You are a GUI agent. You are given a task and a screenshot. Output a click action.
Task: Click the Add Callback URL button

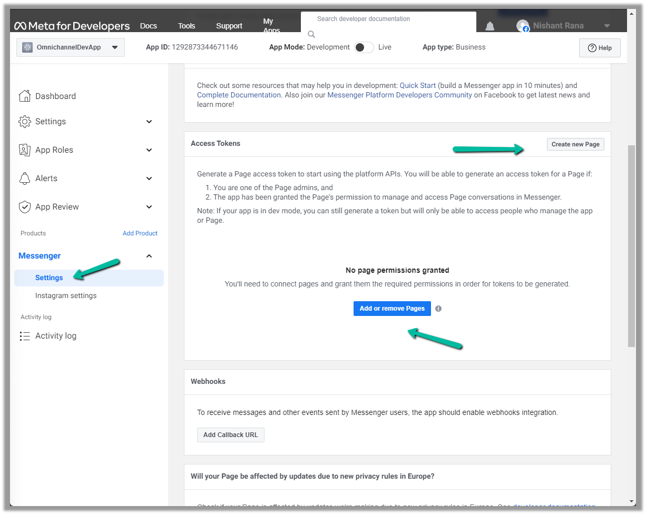tap(231, 435)
